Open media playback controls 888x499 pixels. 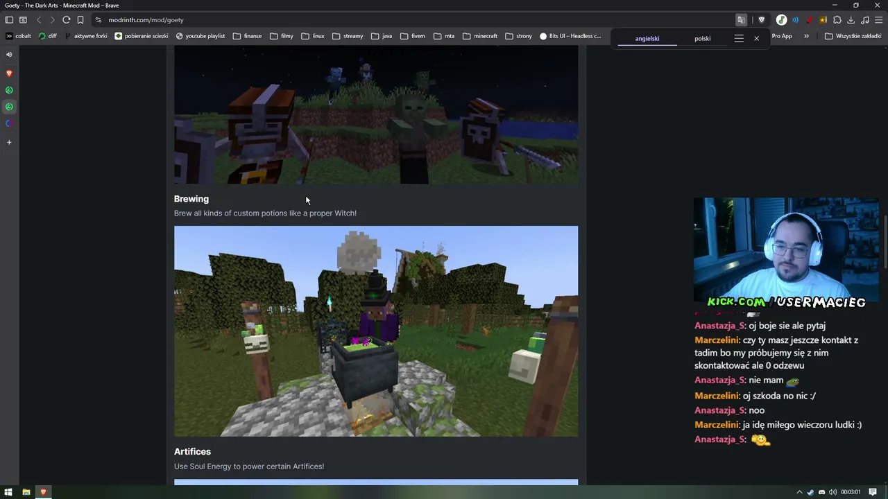coord(864,20)
